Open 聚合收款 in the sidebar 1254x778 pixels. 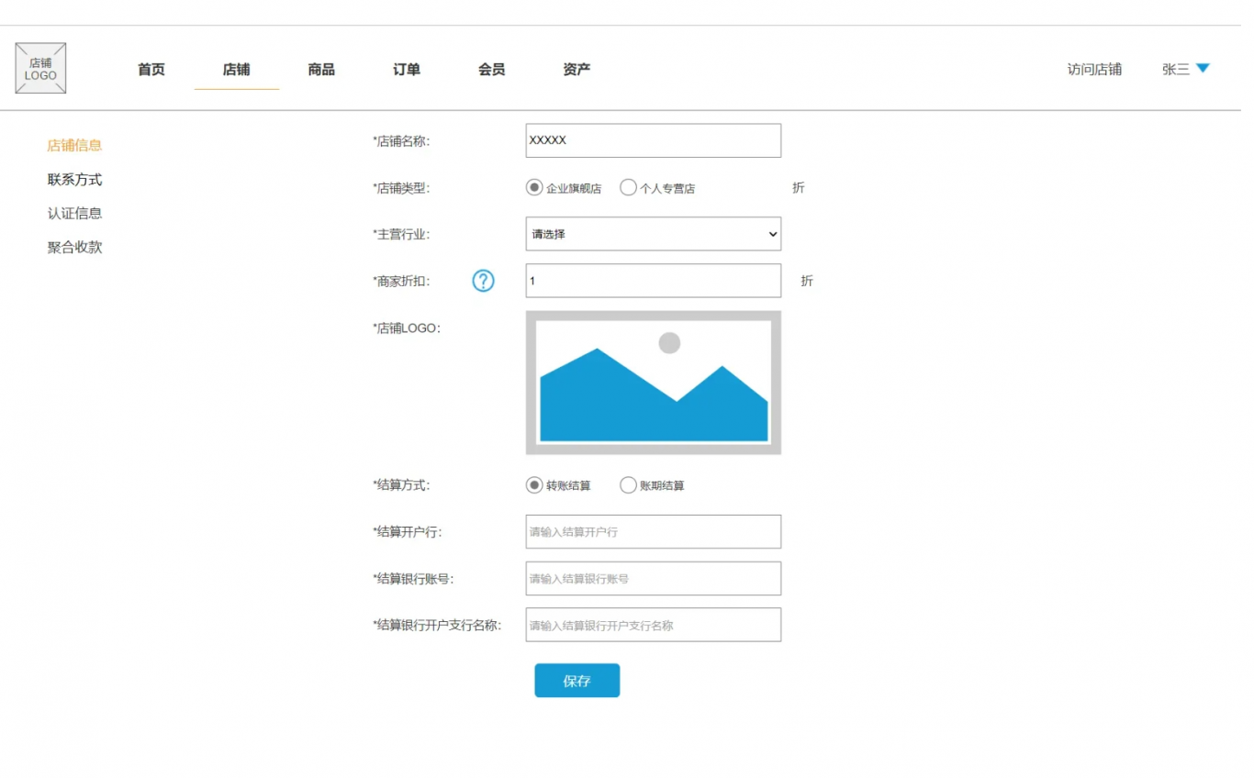(x=75, y=248)
